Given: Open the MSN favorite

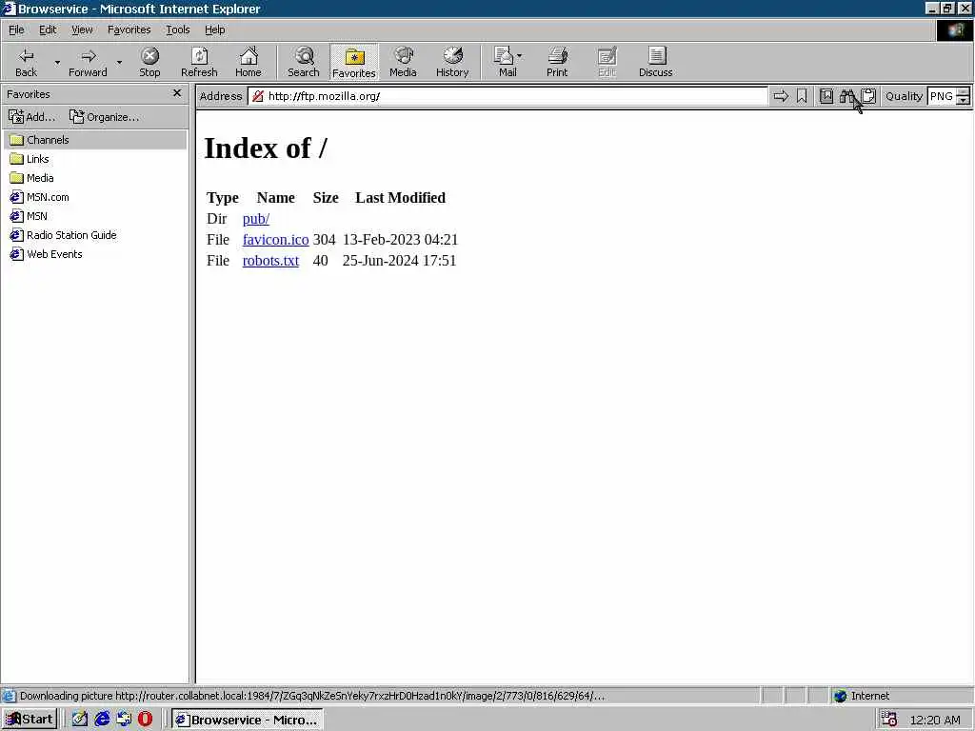Looking at the screenshot, I should [30, 216].
